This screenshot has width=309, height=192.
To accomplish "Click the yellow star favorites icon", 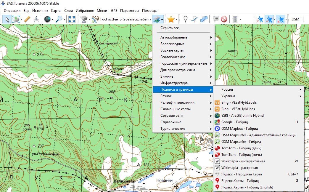I will 171,19.
